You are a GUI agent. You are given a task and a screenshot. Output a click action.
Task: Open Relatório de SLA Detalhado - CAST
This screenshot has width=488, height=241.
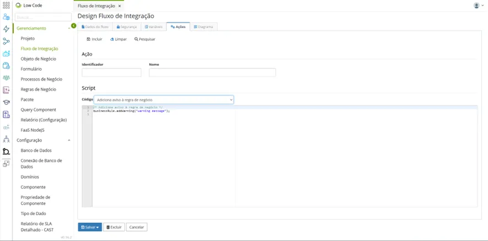pos(37,227)
